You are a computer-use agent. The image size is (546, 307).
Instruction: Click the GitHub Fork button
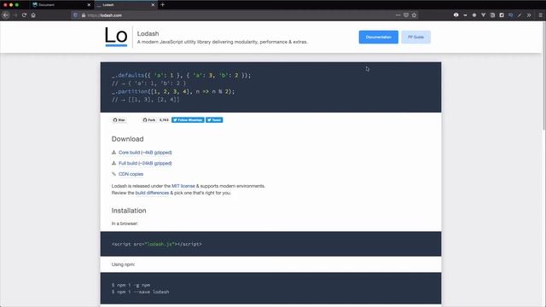click(149, 119)
